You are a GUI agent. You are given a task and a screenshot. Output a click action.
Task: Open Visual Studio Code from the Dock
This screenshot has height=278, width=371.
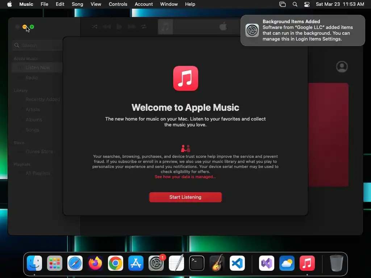(237, 263)
